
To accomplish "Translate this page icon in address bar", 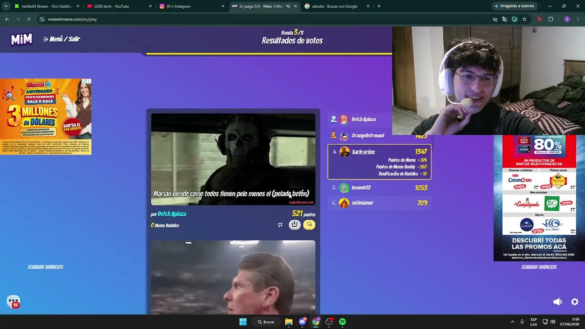I will tap(505, 19).
